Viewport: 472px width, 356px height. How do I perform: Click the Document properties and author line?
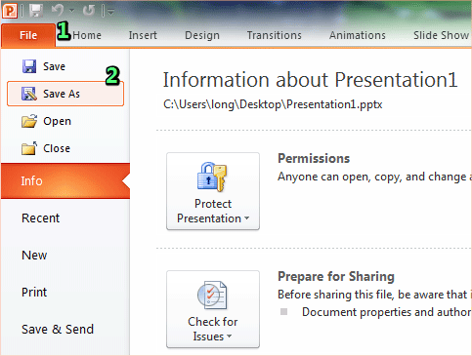point(387,312)
